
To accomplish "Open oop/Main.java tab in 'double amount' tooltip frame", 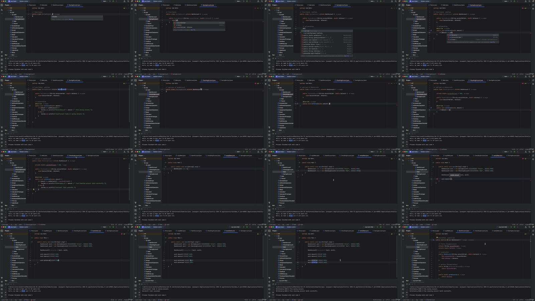I will [448, 156].
